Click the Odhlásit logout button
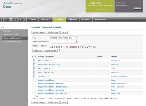Screen dimensions: 146x106 (x=138, y=8)
